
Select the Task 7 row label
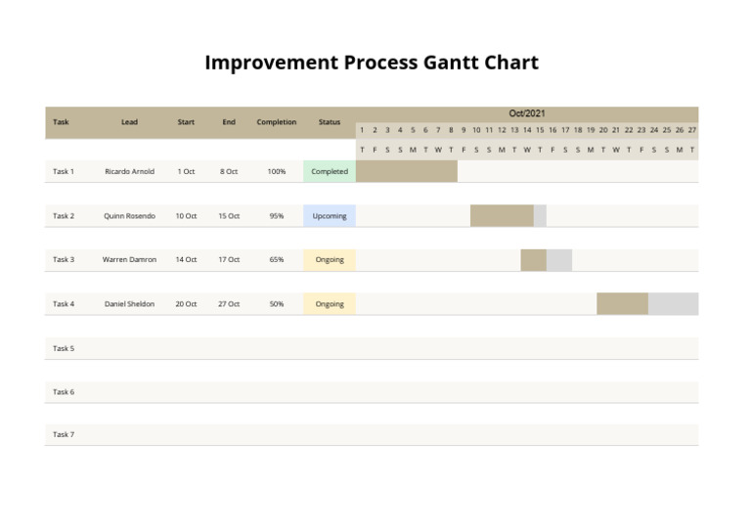[x=64, y=434]
